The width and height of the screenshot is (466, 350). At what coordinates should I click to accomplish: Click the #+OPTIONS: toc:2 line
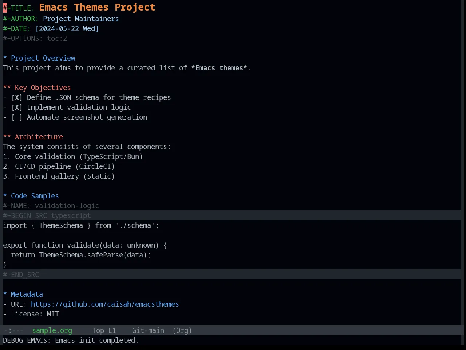click(35, 39)
